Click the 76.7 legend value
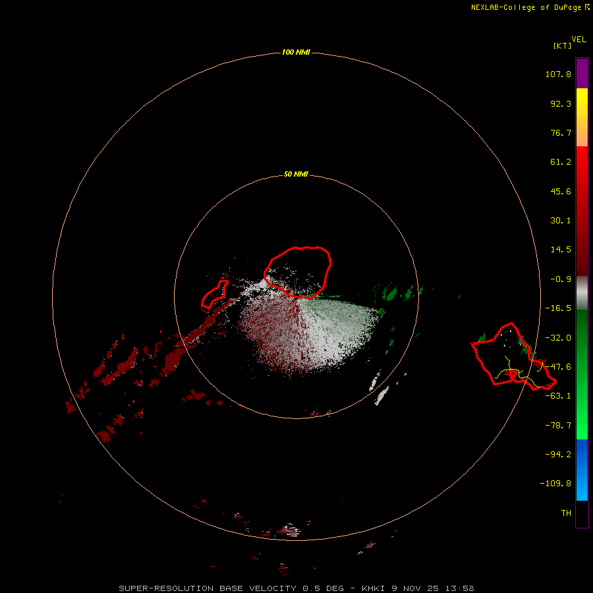The width and height of the screenshot is (593, 593). pyautogui.click(x=561, y=132)
